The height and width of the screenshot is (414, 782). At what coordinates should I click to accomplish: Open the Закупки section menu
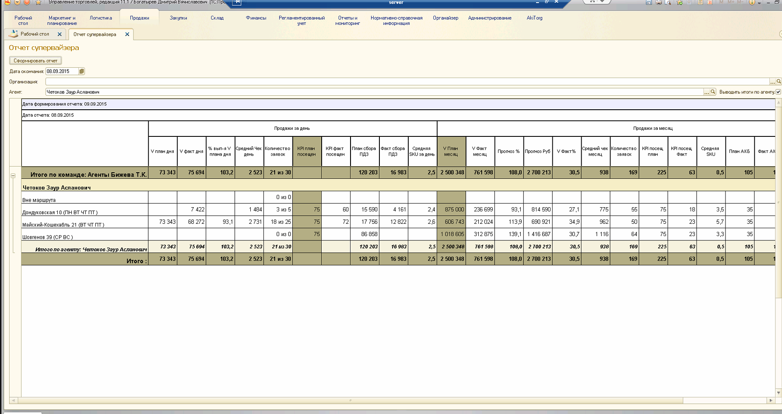click(x=178, y=18)
